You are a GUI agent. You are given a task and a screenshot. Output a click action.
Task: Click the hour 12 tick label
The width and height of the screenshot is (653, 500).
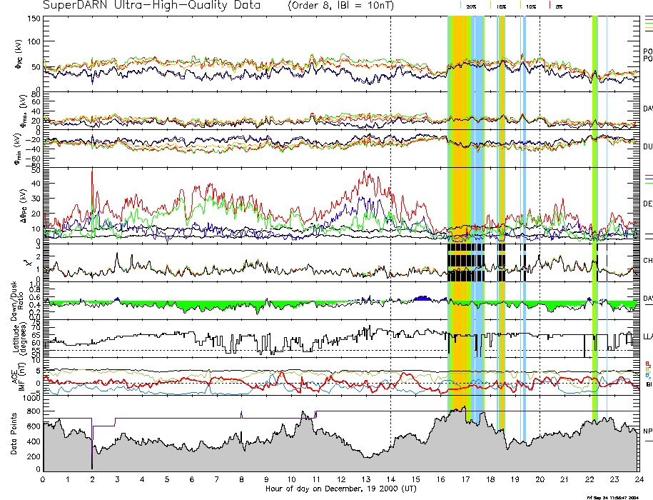click(x=340, y=479)
